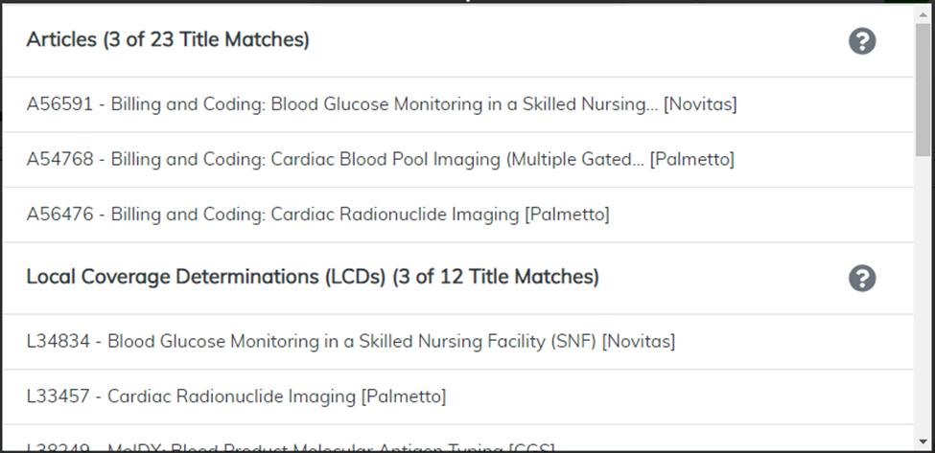Screen dimensions: 935x453
Task: Click the A56591 article ID text
Action: click(x=59, y=104)
